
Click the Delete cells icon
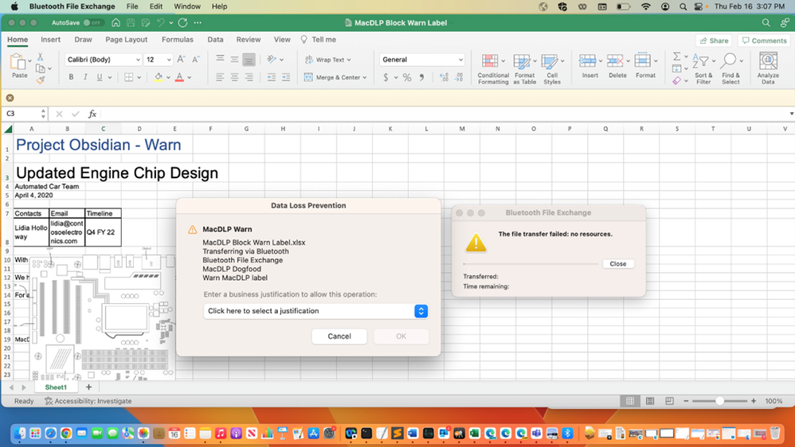pyautogui.click(x=615, y=61)
